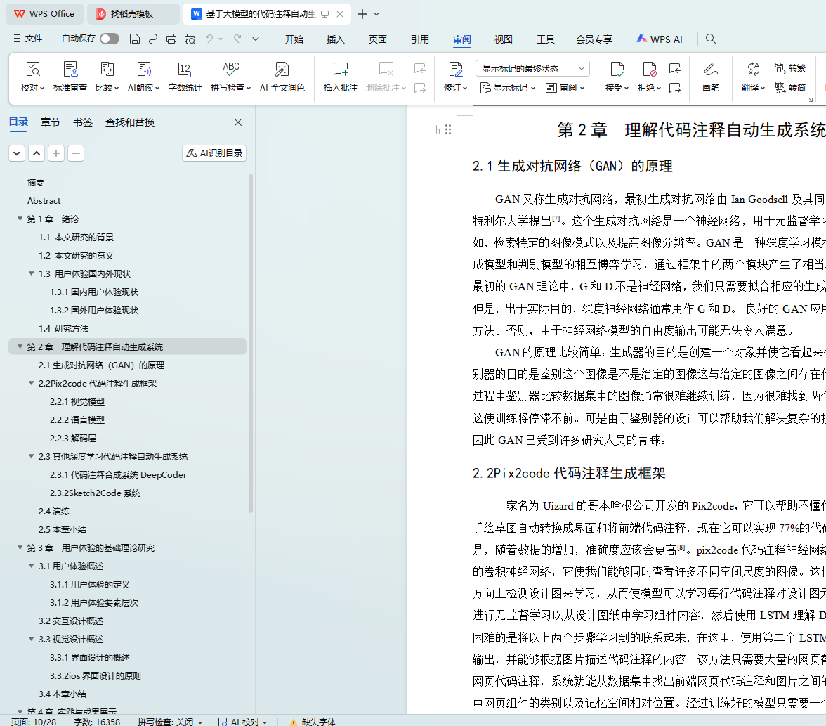826x726 pixels.
Task: Click the AI 全文润色 polish icon
Action: click(282, 69)
